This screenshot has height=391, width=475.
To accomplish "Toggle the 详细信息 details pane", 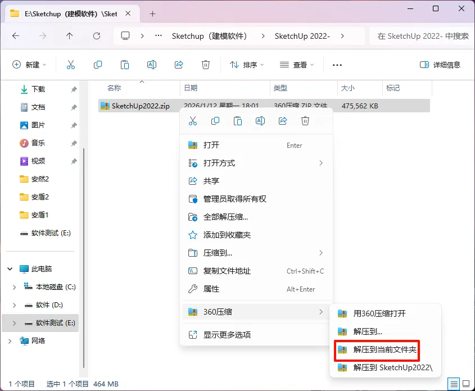I will [x=440, y=65].
